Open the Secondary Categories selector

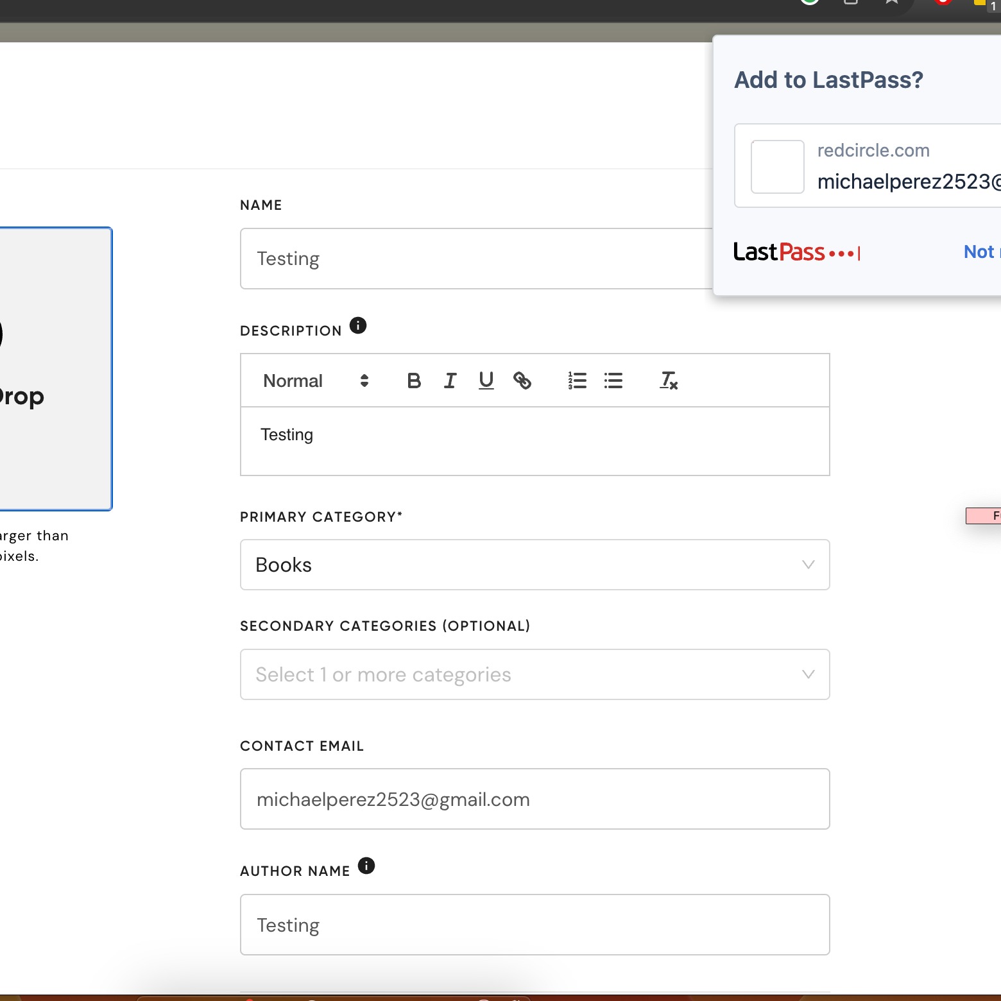click(x=535, y=674)
